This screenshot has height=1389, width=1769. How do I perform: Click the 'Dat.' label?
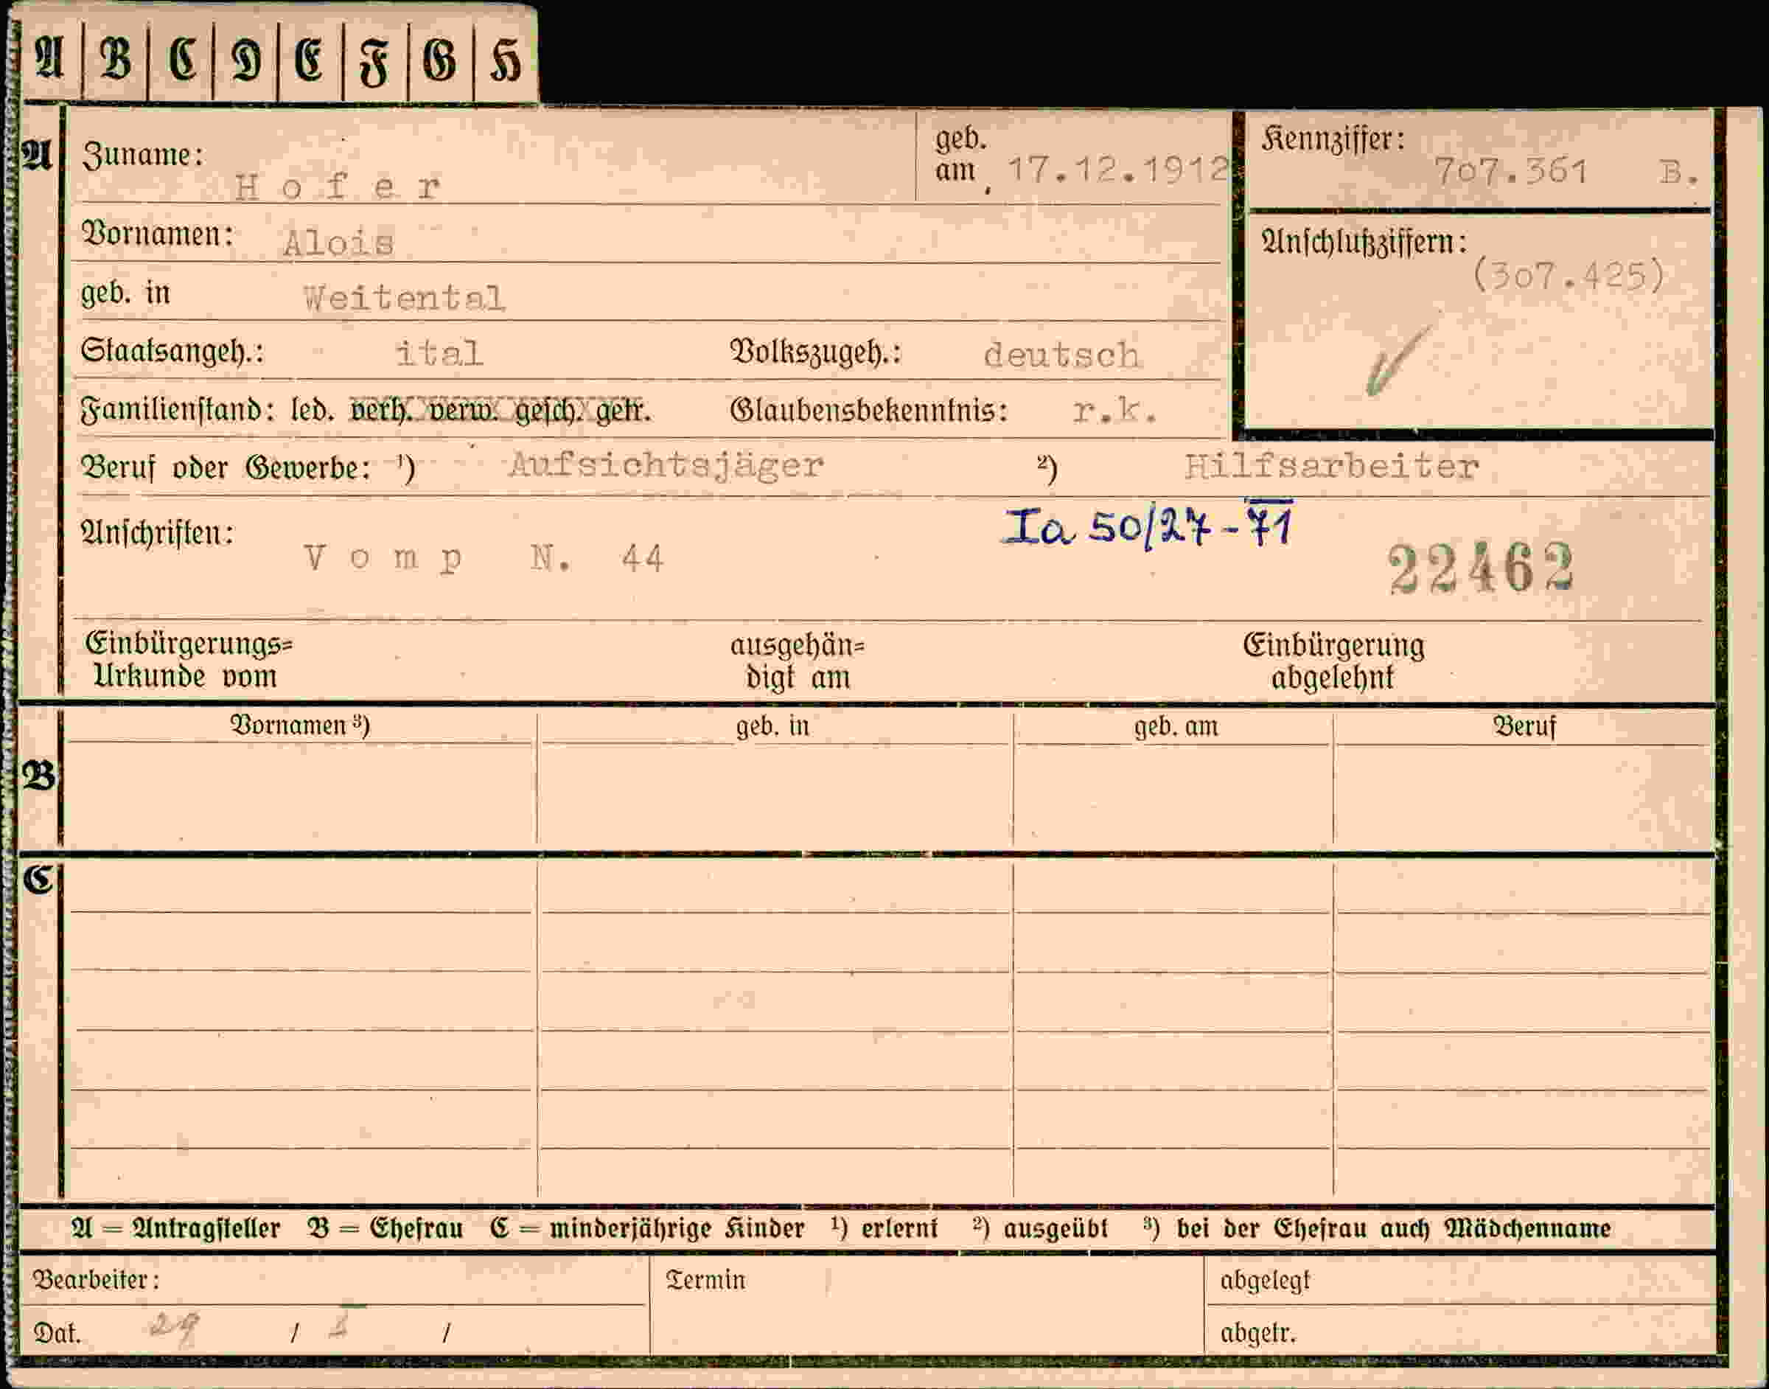coord(57,1333)
